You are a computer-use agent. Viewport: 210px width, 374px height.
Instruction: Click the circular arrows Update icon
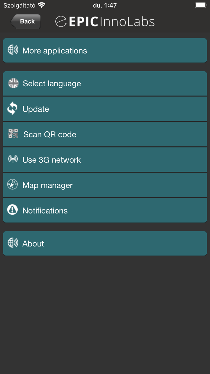tap(13, 109)
